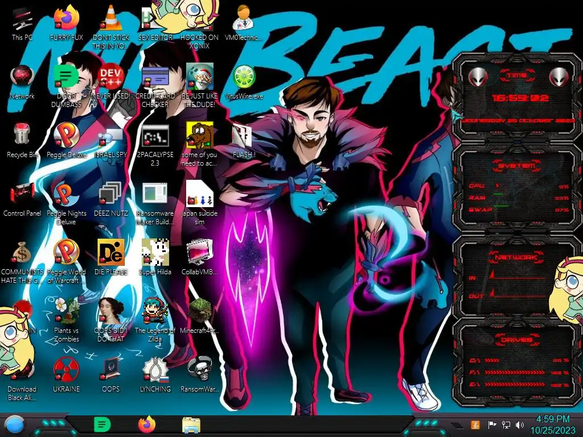This screenshot has height=437, width=583.
Task: Click the red digital clock readout
Action: point(520,98)
